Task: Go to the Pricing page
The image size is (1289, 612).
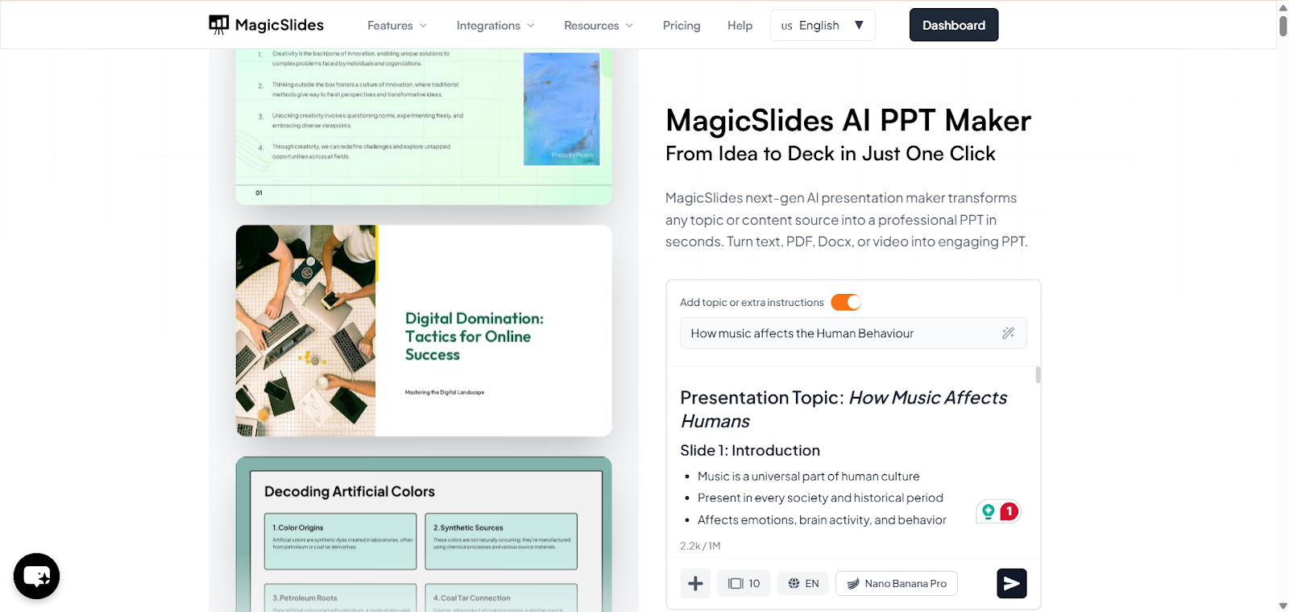Action: pyautogui.click(x=682, y=26)
